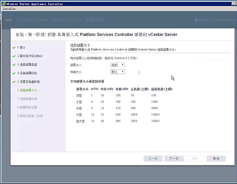Click value 10000 in the 大型 row
The image size is (237, 184).
(155, 114)
